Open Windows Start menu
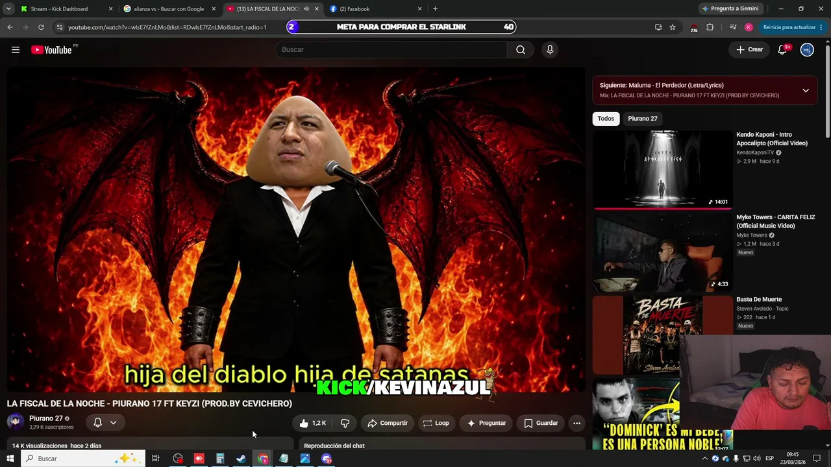Image resolution: width=831 pixels, height=467 pixels. tap(10, 459)
